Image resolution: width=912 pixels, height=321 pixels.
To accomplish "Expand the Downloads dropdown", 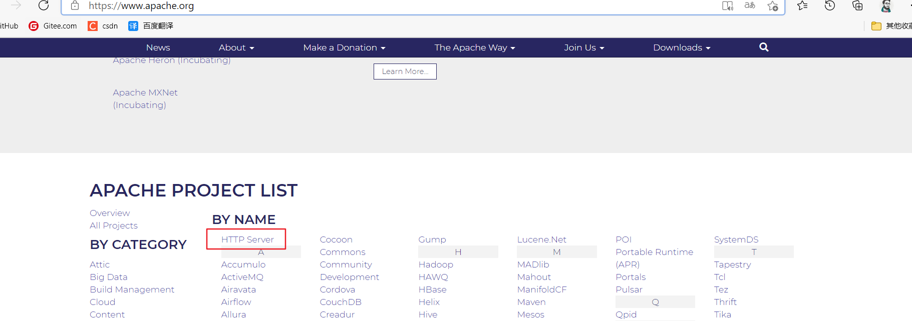I will tap(682, 47).
